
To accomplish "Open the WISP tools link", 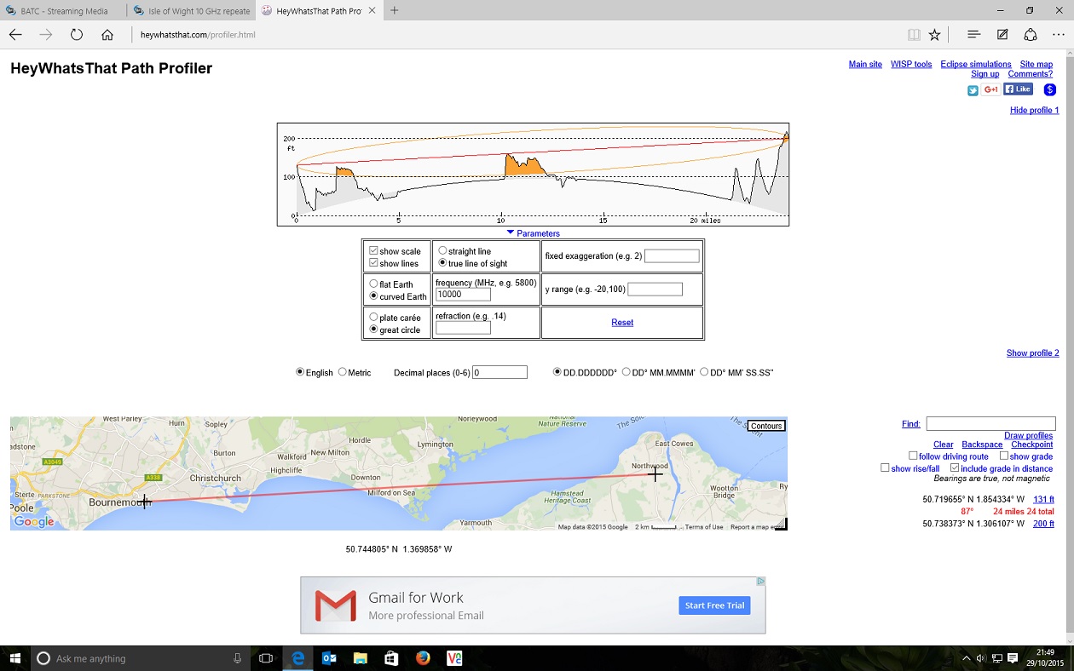I will pyautogui.click(x=911, y=65).
